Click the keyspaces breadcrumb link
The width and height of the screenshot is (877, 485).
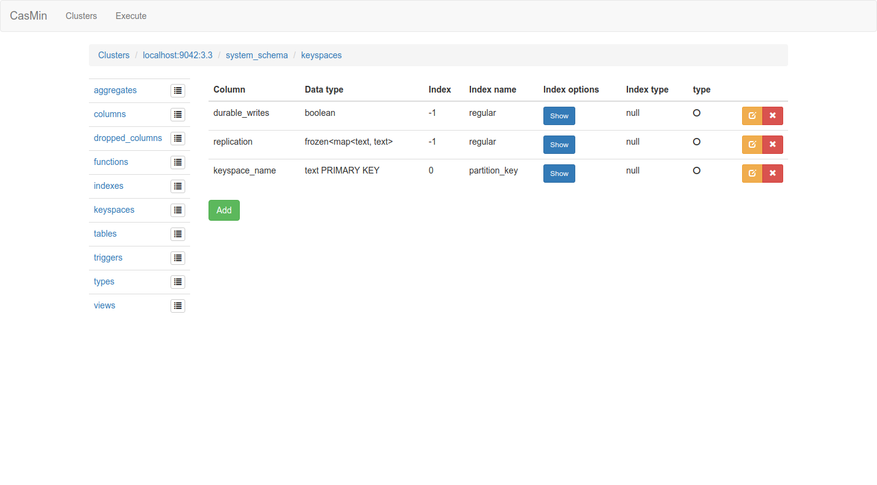pos(321,55)
